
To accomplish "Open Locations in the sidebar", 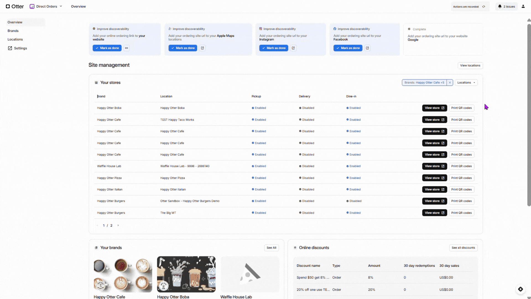I will [15, 39].
